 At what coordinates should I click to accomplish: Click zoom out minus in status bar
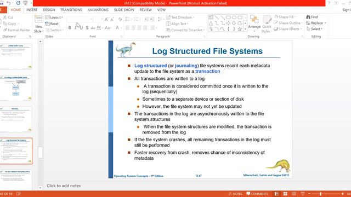click(x=309, y=194)
